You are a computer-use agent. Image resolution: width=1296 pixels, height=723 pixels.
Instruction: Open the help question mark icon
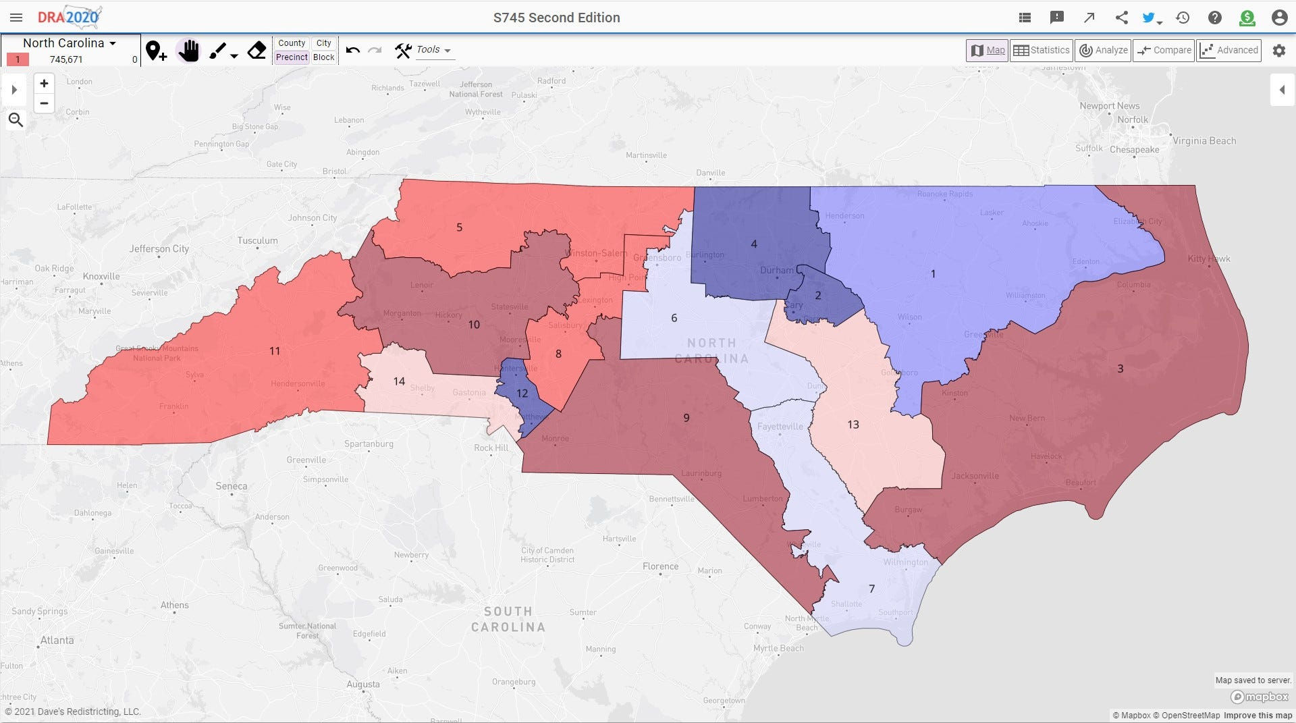pyautogui.click(x=1215, y=18)
